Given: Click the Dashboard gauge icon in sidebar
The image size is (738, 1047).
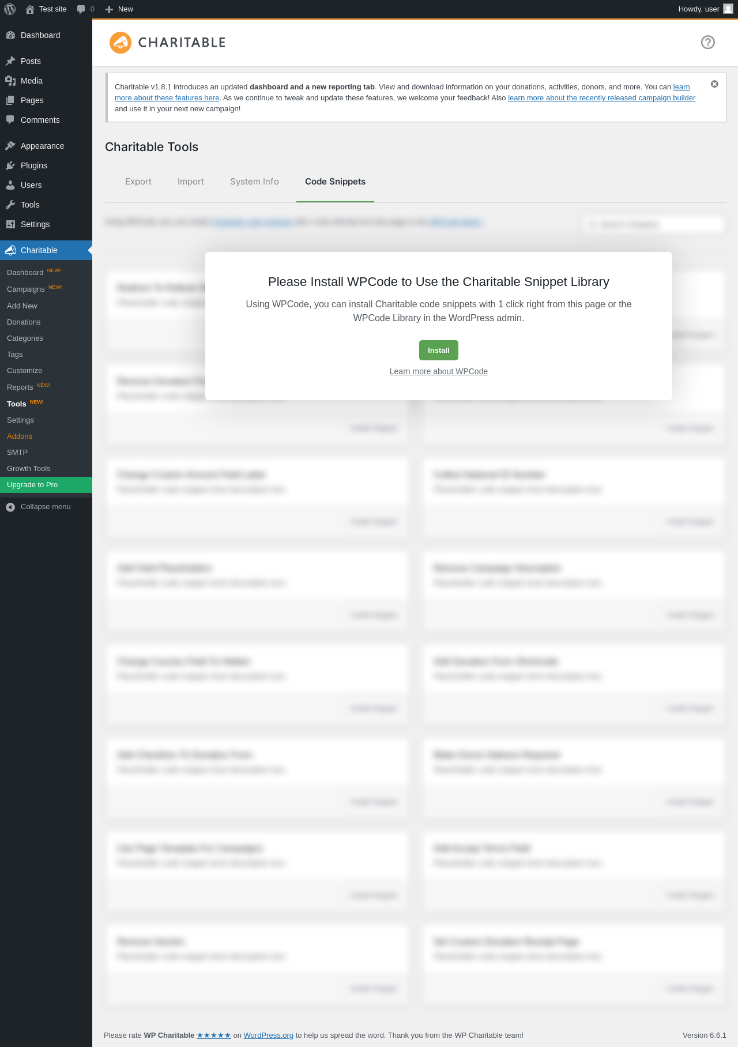Looking at the screenshot, I should (10, 35).
